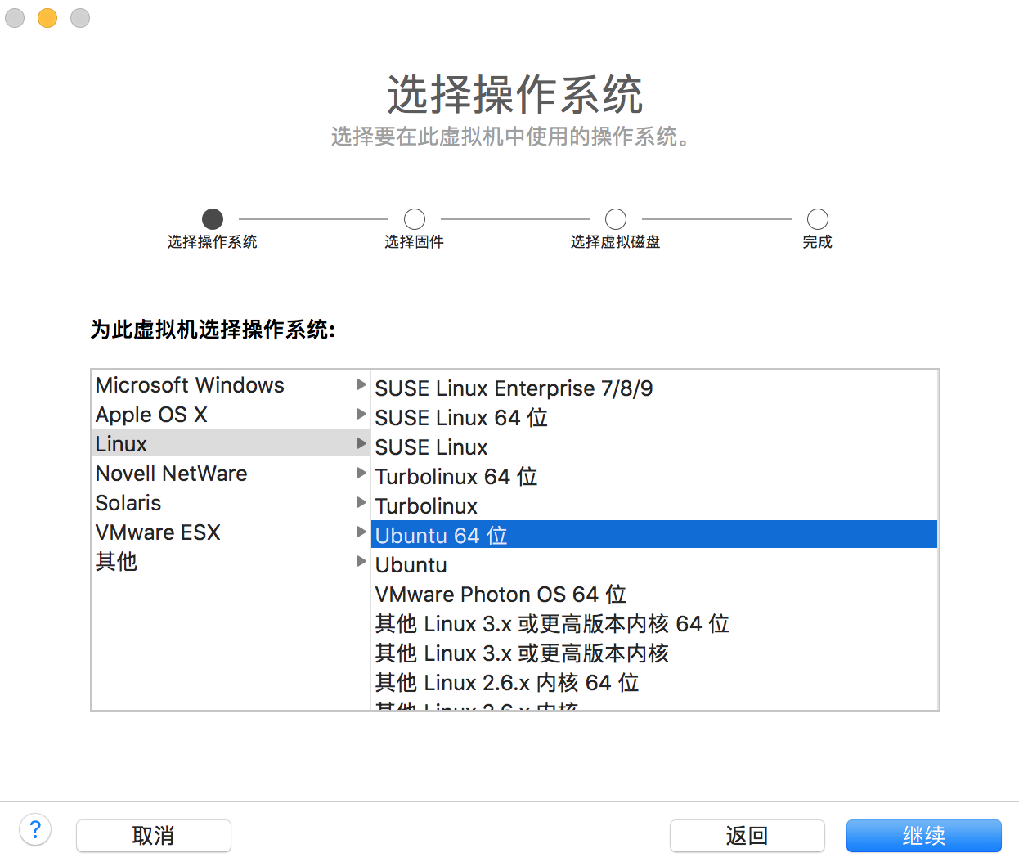Click the 选择虚拟磁盘 step circle
Screen dimensions: 1019x862
coord(616,219)
